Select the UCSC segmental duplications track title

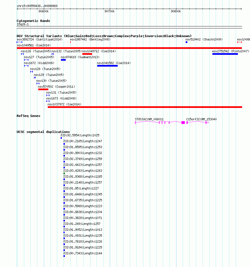click(x=43, y=132)
